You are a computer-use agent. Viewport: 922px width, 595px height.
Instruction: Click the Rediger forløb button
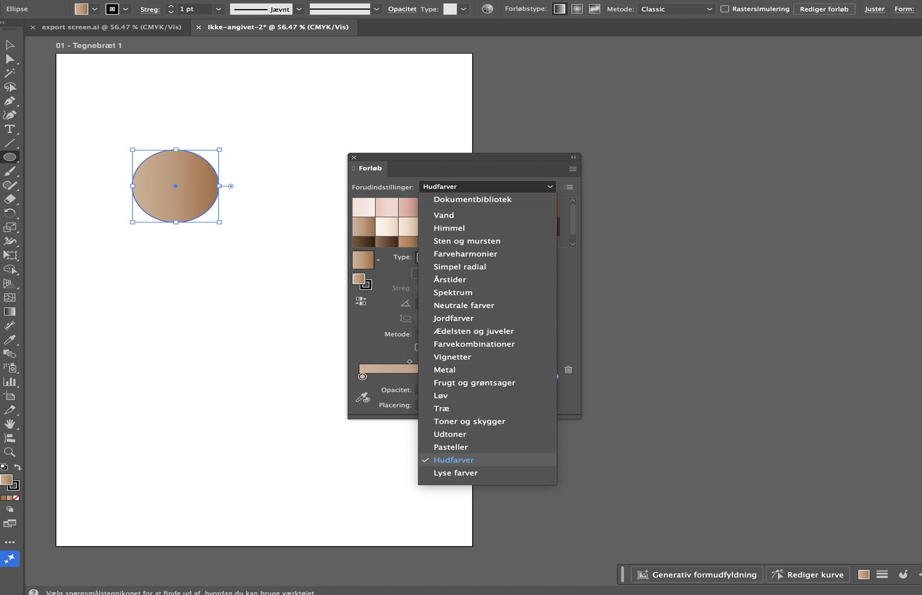824,9
